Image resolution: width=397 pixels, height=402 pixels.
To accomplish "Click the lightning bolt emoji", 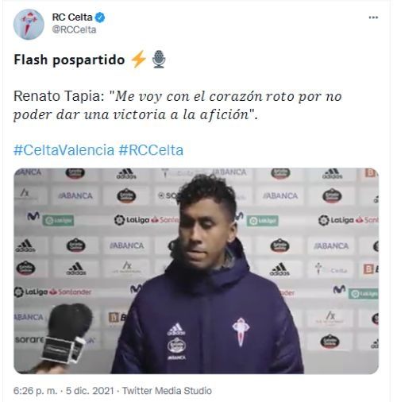I will (139, 59).
